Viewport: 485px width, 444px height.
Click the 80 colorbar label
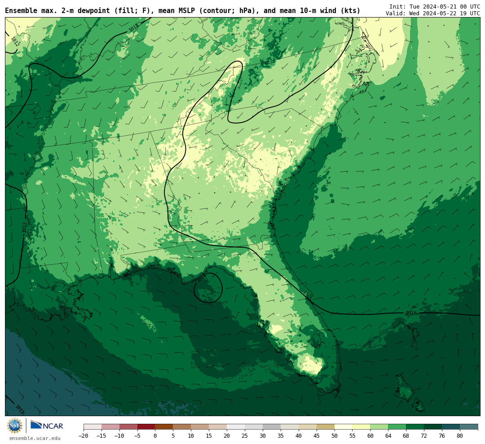[460, 436]
